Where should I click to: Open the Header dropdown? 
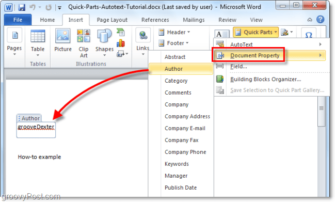(x=174, y=32)
